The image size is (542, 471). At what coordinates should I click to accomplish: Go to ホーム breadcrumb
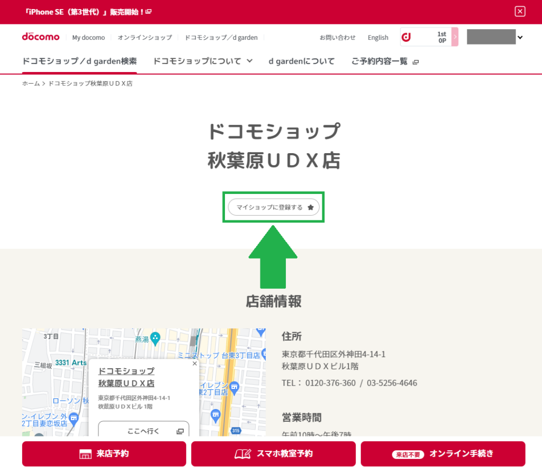point(31,83)
